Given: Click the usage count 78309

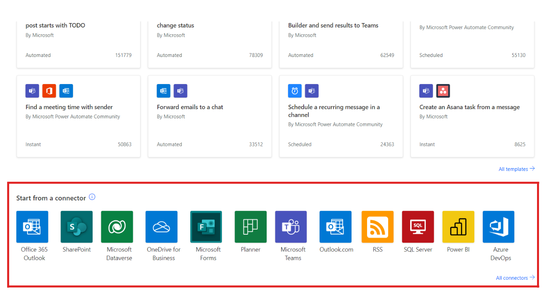Looking at the screenshot, I should [x=256, y=55].
